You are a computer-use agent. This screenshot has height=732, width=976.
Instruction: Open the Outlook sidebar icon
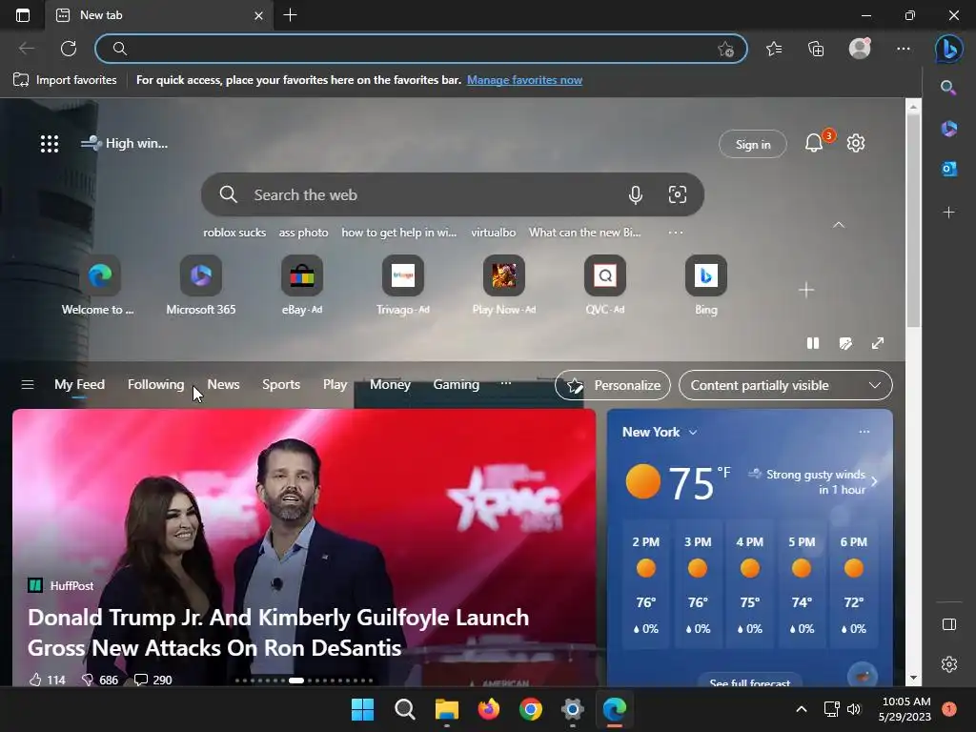pos(948,169)
